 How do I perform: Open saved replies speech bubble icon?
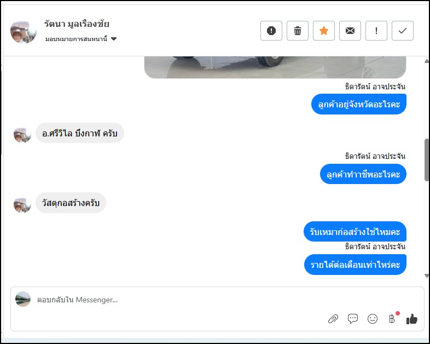point(353,318)
